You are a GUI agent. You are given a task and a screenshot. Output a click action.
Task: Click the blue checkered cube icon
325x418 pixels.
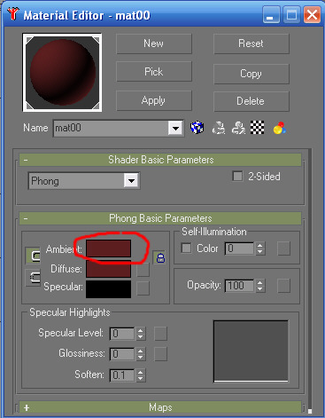[197, 128]
